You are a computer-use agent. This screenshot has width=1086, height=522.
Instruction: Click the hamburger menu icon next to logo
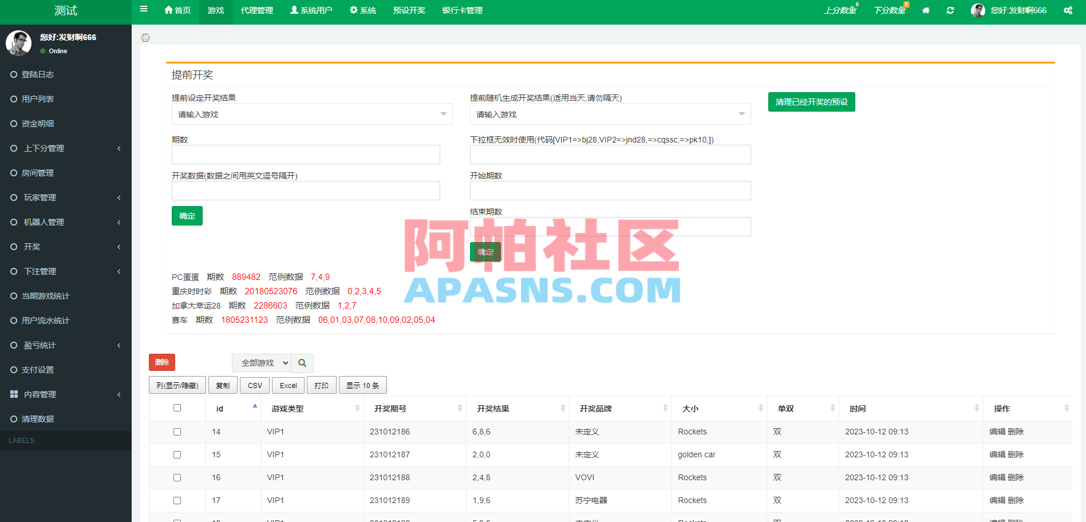[143, 9]
